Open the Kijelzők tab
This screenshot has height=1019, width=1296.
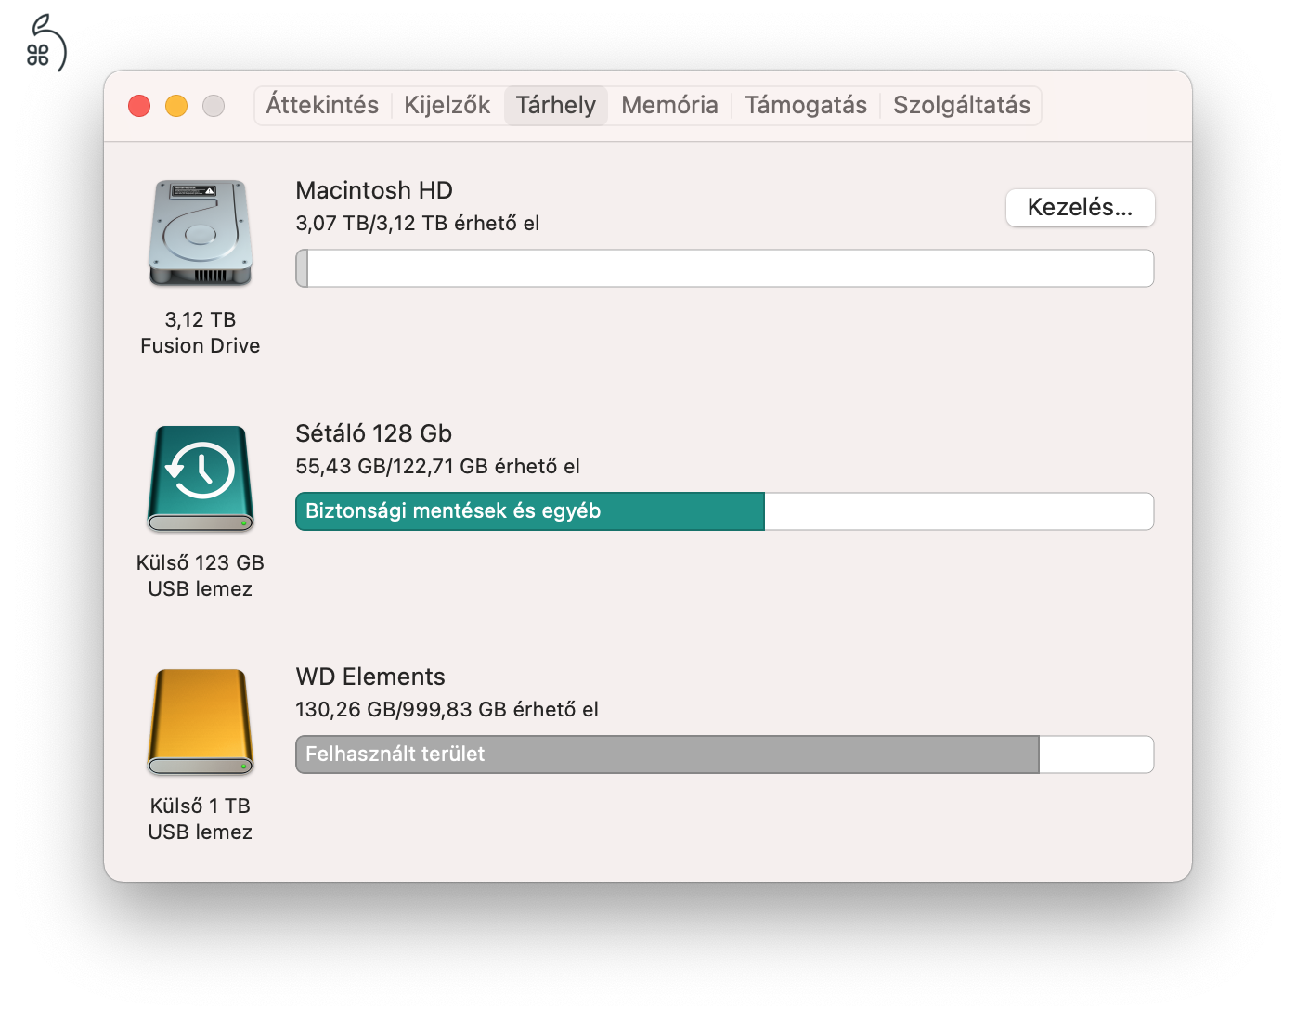coord(447,105)
